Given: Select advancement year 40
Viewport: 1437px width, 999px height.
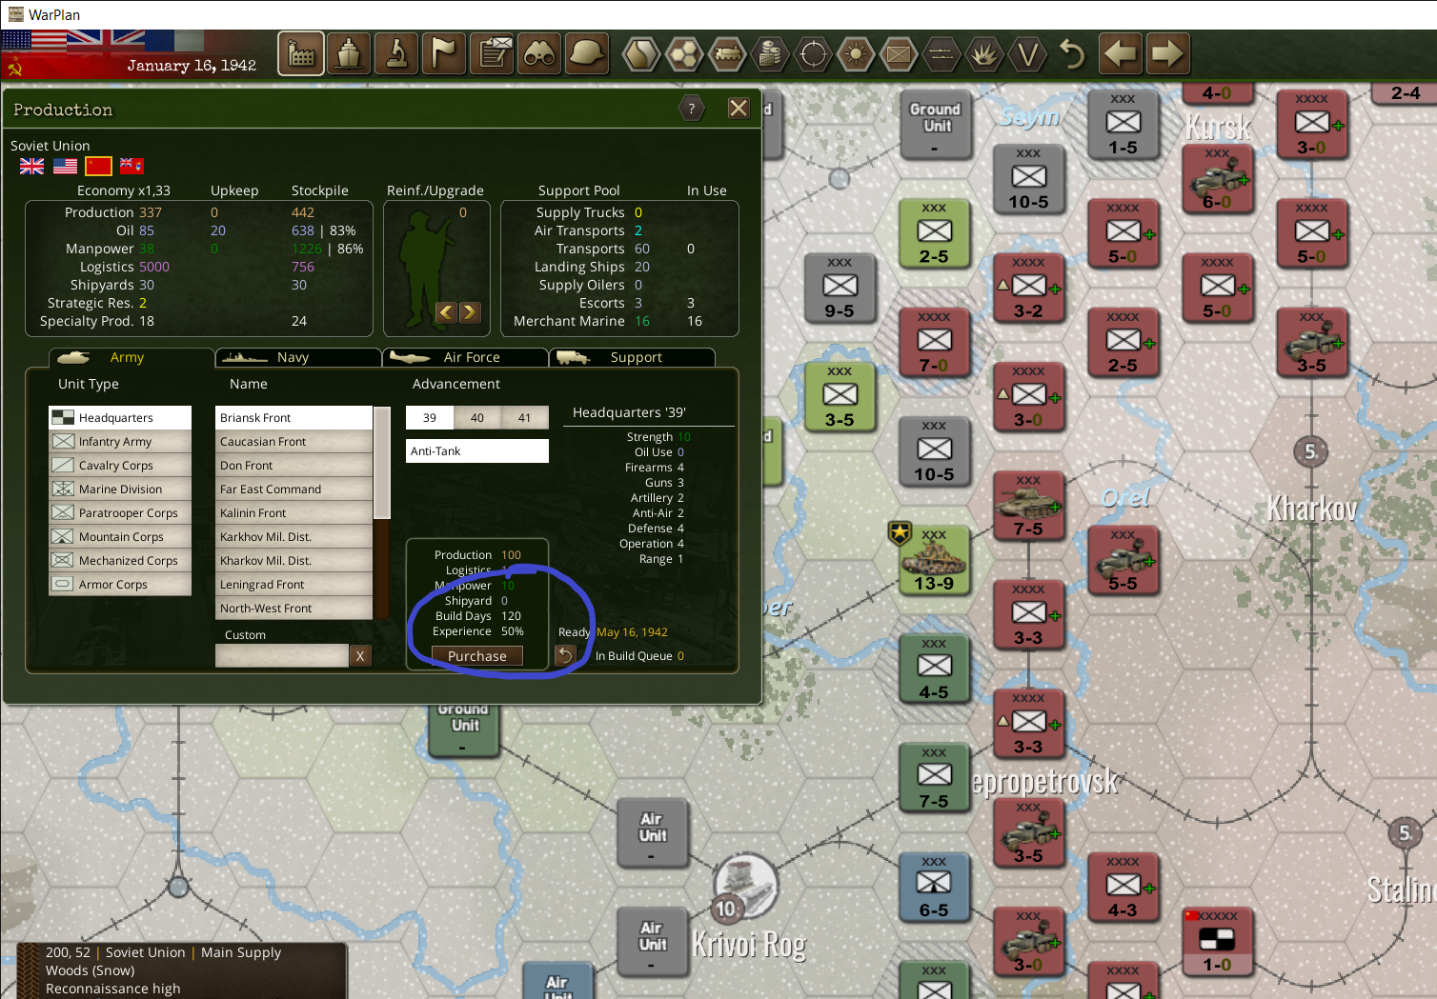Looking at the screenshot, I should 477,417.
